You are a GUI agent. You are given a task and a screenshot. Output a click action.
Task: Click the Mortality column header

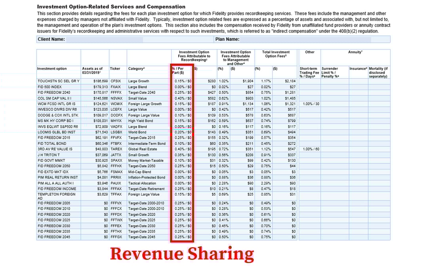(378, 72)
